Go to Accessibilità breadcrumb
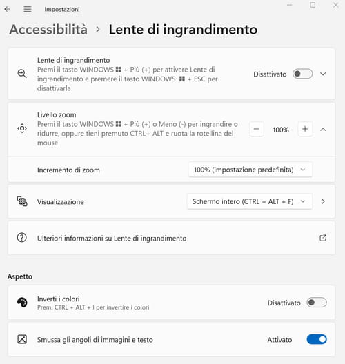Screen dimensions: 345x364 (x=48, y=30)
